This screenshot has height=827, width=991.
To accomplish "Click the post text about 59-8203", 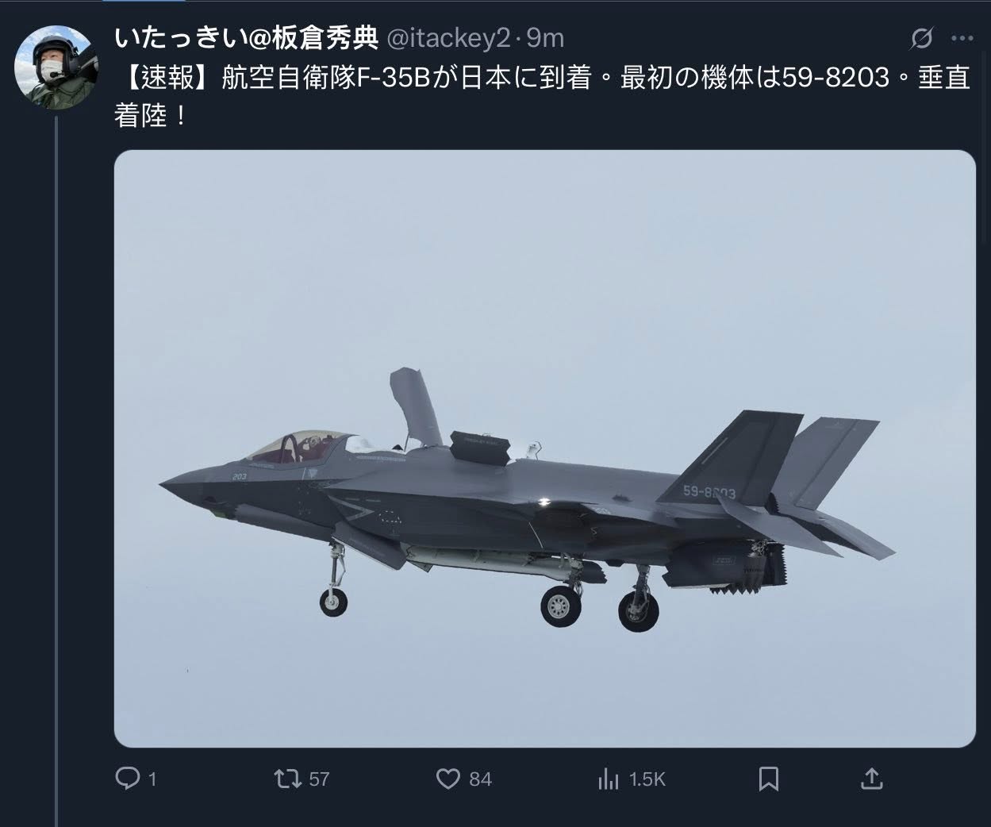I will point(543,97).
